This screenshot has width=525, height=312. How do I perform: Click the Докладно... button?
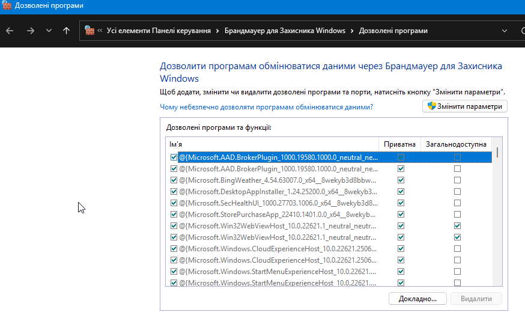coord(417,299)
